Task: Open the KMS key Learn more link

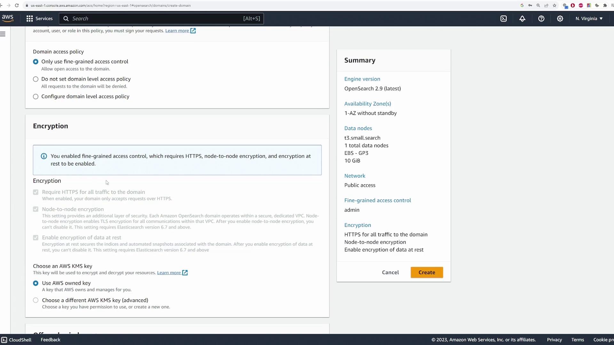Action: 169,273
